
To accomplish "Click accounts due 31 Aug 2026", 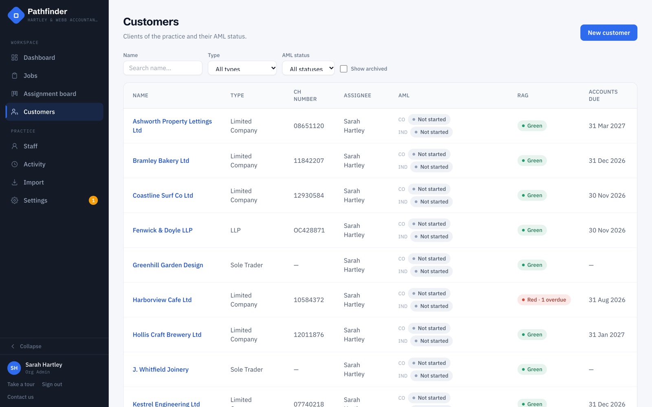I will 607,300.
